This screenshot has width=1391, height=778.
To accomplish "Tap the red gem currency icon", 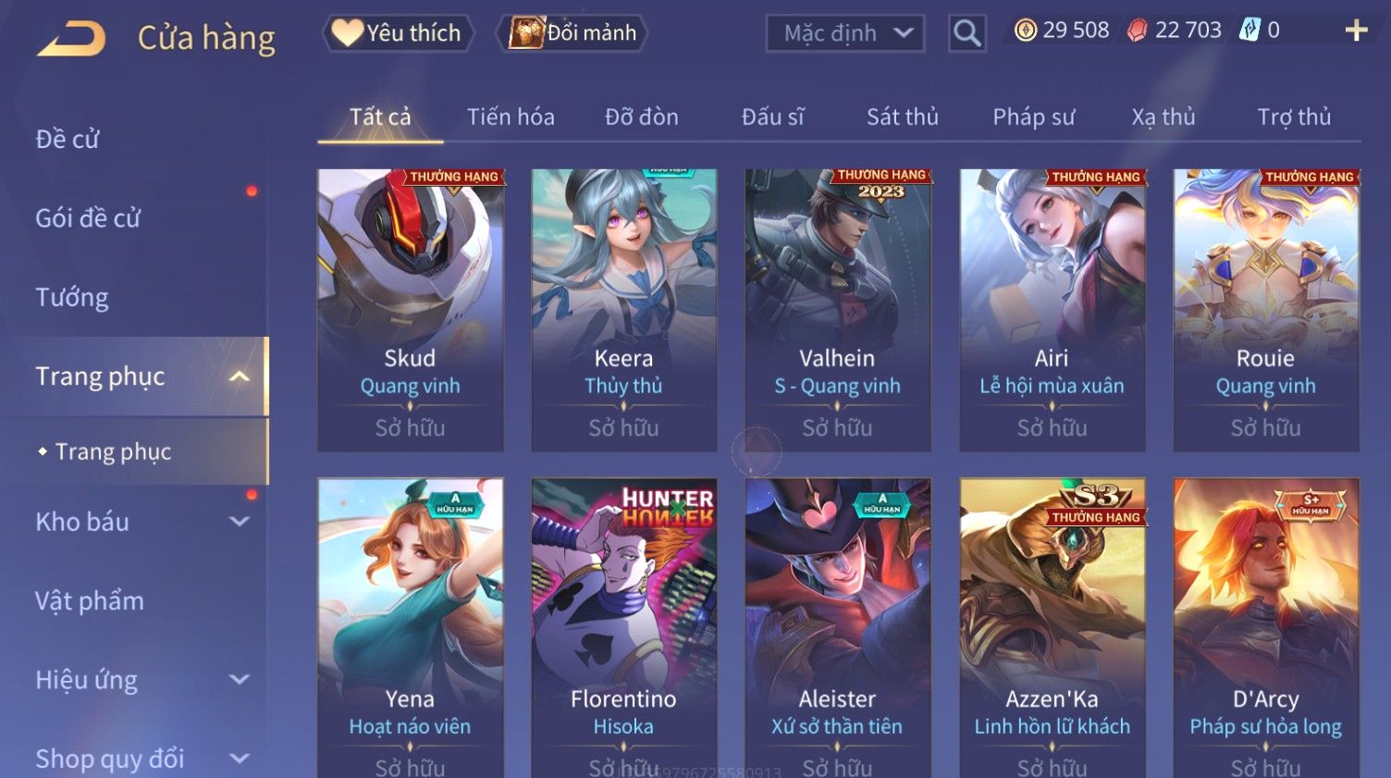I will point(1137,31).
